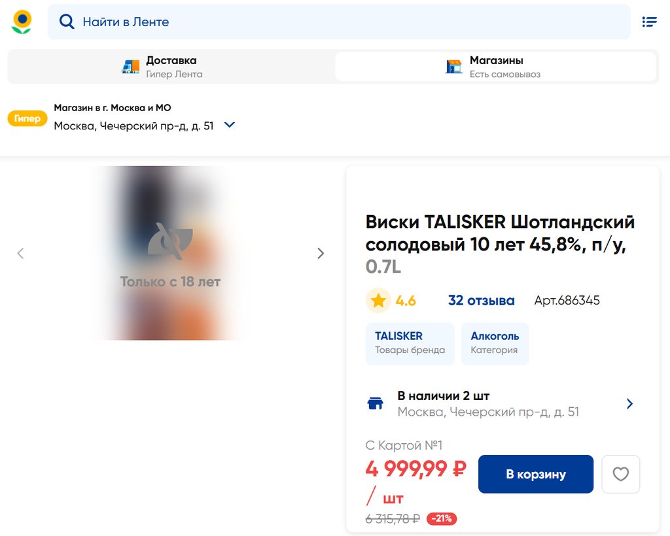
Task: Expand the store address dropdown chevron
Action: tap(230, 125)
